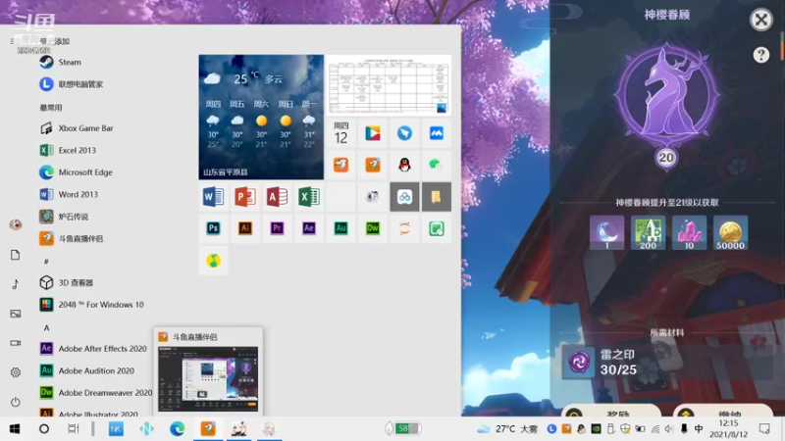Screen dimensions: 785x441
Task: Open the start menu power options
Action: click(x=16, y=402)
